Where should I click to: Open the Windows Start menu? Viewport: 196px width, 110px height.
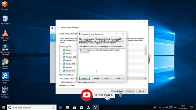pos(3,107)
